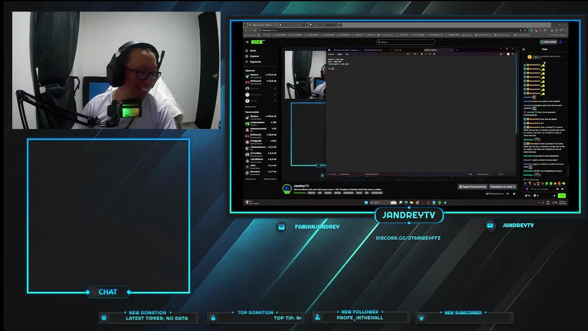Click Mostrar Menos under recommended list
This screenshot has height=331, width=588.
270,179
